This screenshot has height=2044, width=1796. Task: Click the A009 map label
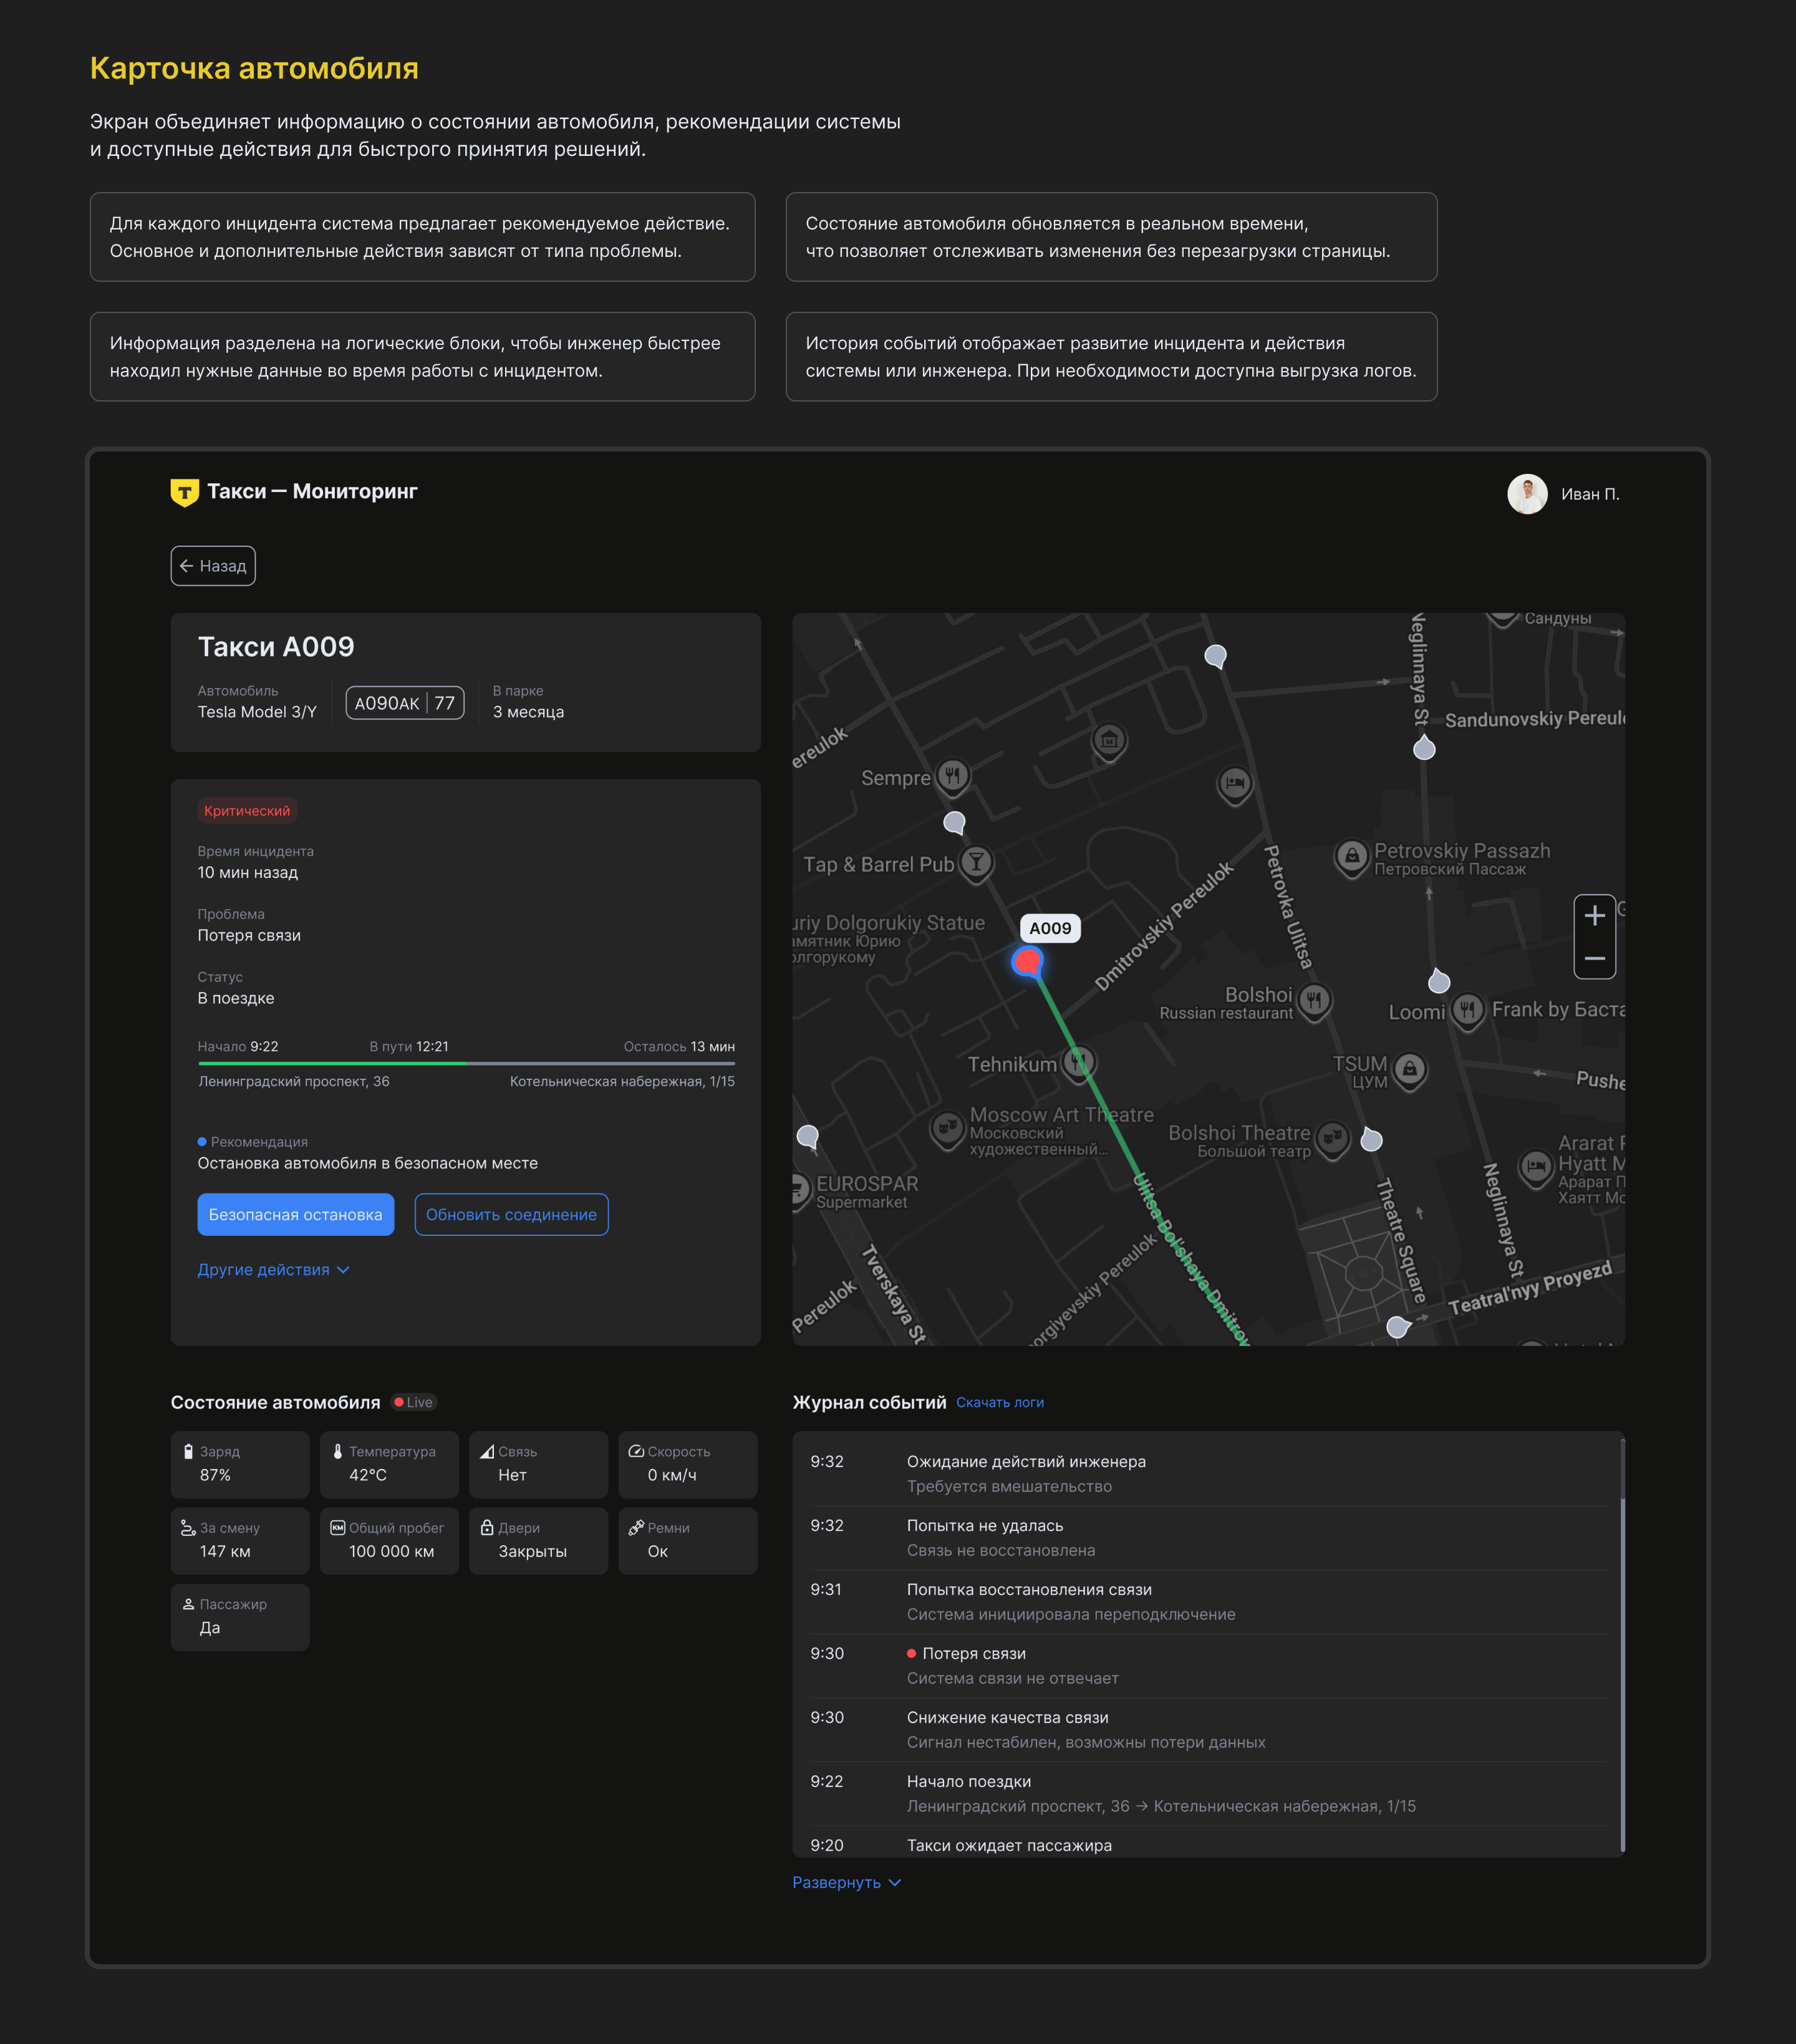pyautogui.click(x=1050, y=928)
